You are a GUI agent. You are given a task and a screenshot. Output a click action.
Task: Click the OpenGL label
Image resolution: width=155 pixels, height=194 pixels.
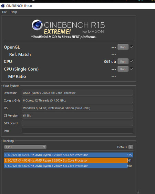(12, 47)
